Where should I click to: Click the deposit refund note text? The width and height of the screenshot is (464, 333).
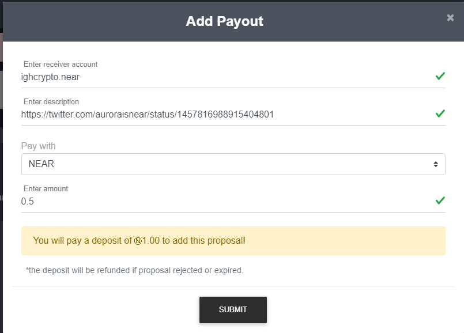pyautogui.click(x=135, y=270)
